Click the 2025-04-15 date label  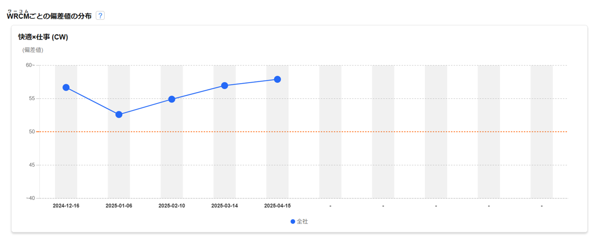tap(277, 206)
